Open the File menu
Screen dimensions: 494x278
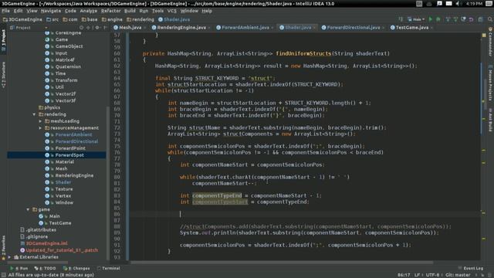point(5,11)
